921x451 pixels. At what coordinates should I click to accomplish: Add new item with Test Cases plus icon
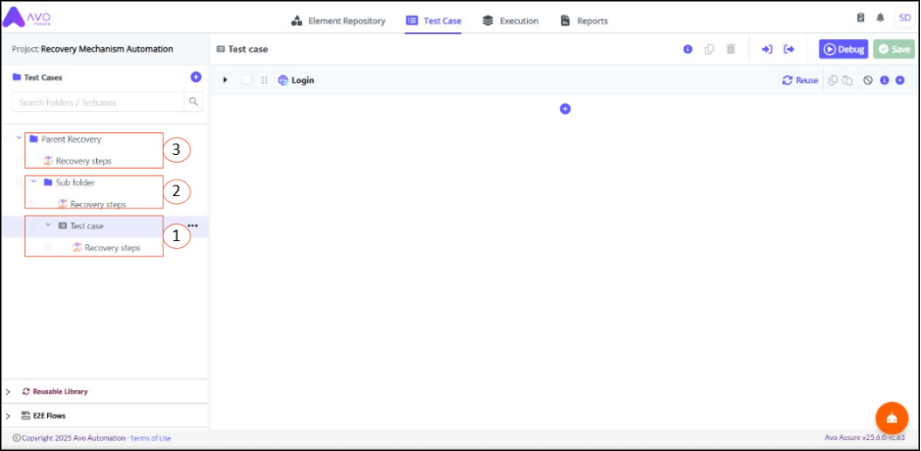click(x=195, y=76)
